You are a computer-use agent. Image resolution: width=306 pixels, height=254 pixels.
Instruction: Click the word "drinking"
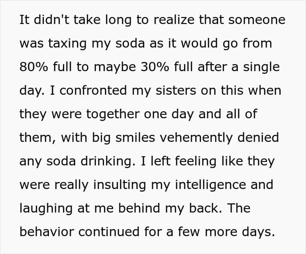coord(108,162)
